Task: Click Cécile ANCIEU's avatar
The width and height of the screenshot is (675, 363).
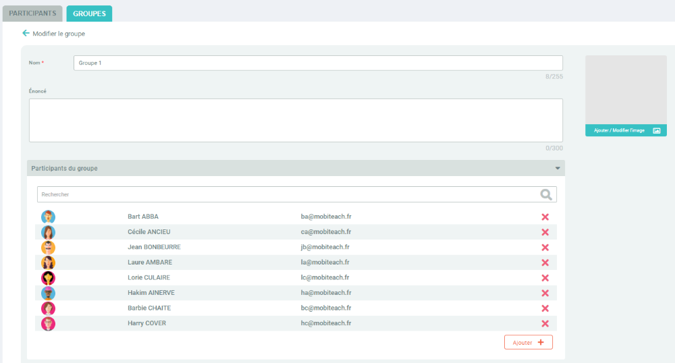Action: coord(48,232)
